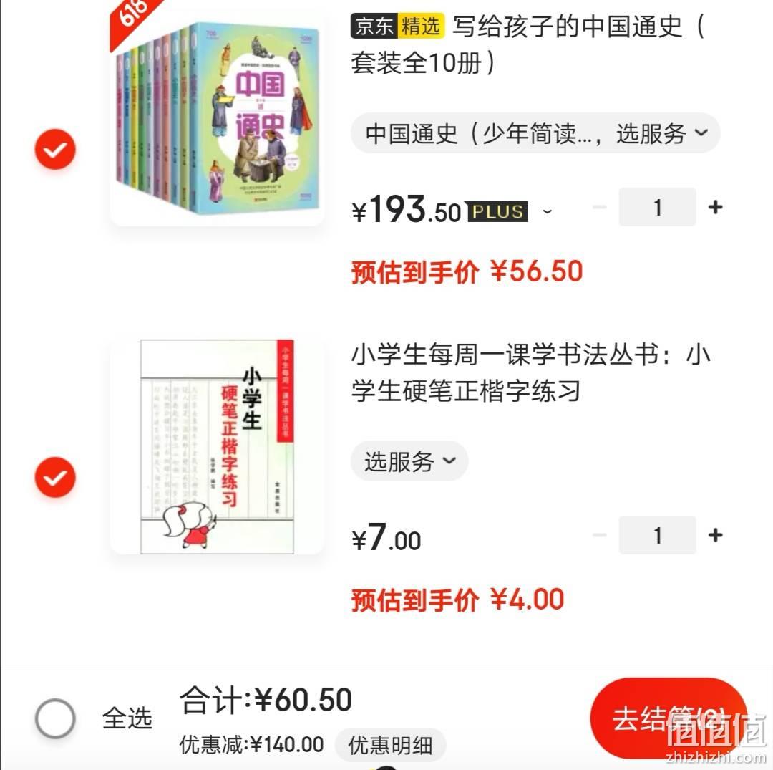
Task: Expand the 选服务 dropdown for the calligraphy book
Action: coord(409,461)
